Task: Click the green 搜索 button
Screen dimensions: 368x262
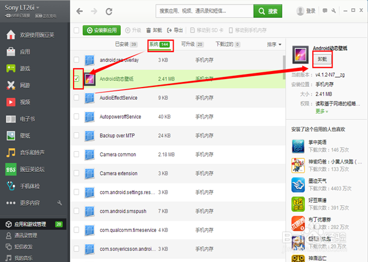Action: pyautogui.click(x=267, y=11)
